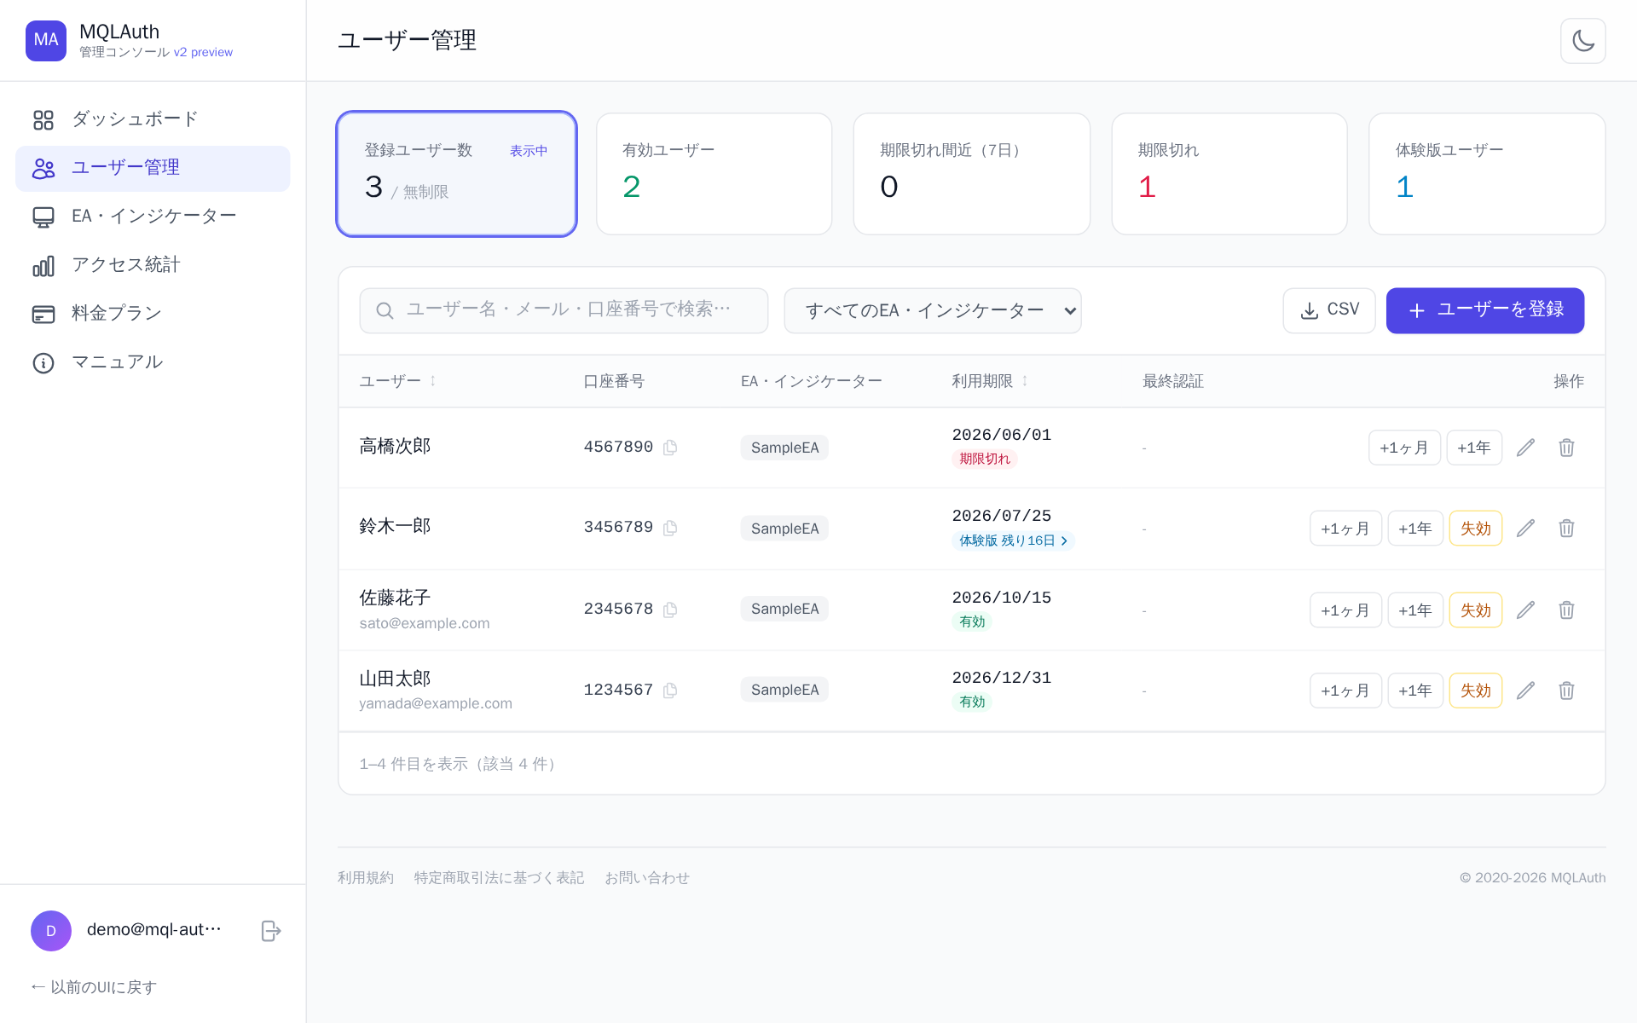Viewport: 1637px width, 1023px height.
Task: Click the 1–4 件目を表示 pagination text
Action: 460,764
